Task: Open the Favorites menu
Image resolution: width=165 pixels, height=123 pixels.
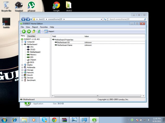Action: coord(44,27)
